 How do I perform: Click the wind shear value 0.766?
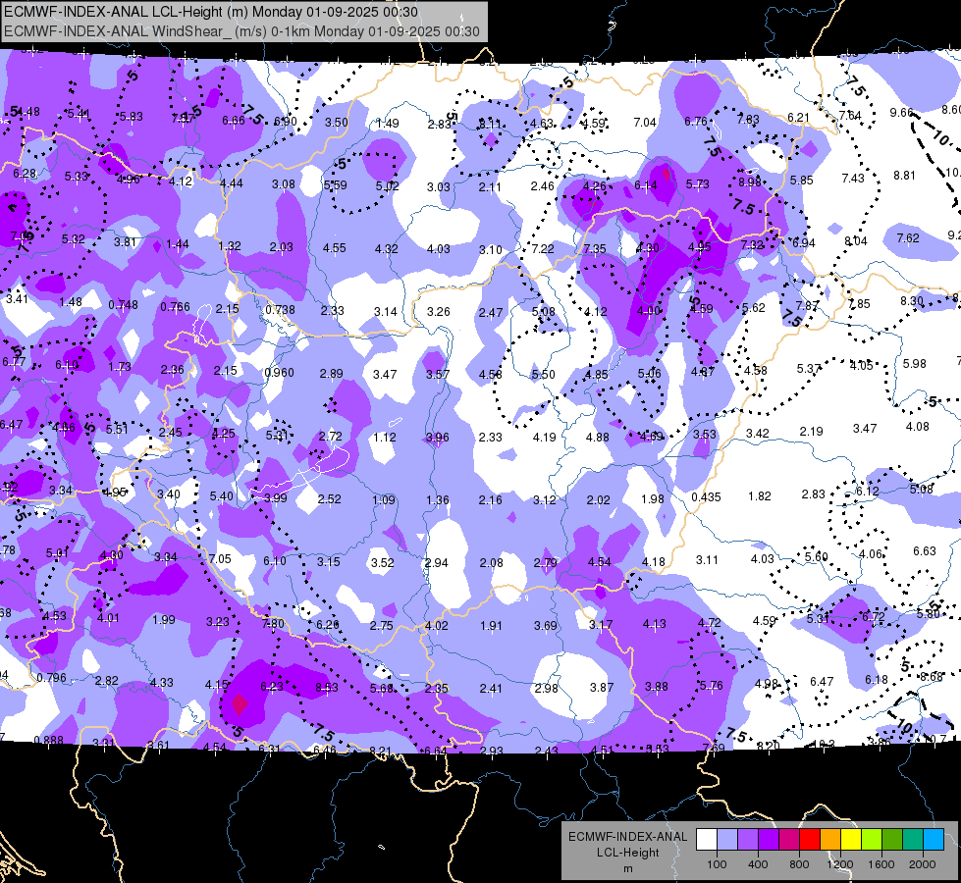click(176, 306)
